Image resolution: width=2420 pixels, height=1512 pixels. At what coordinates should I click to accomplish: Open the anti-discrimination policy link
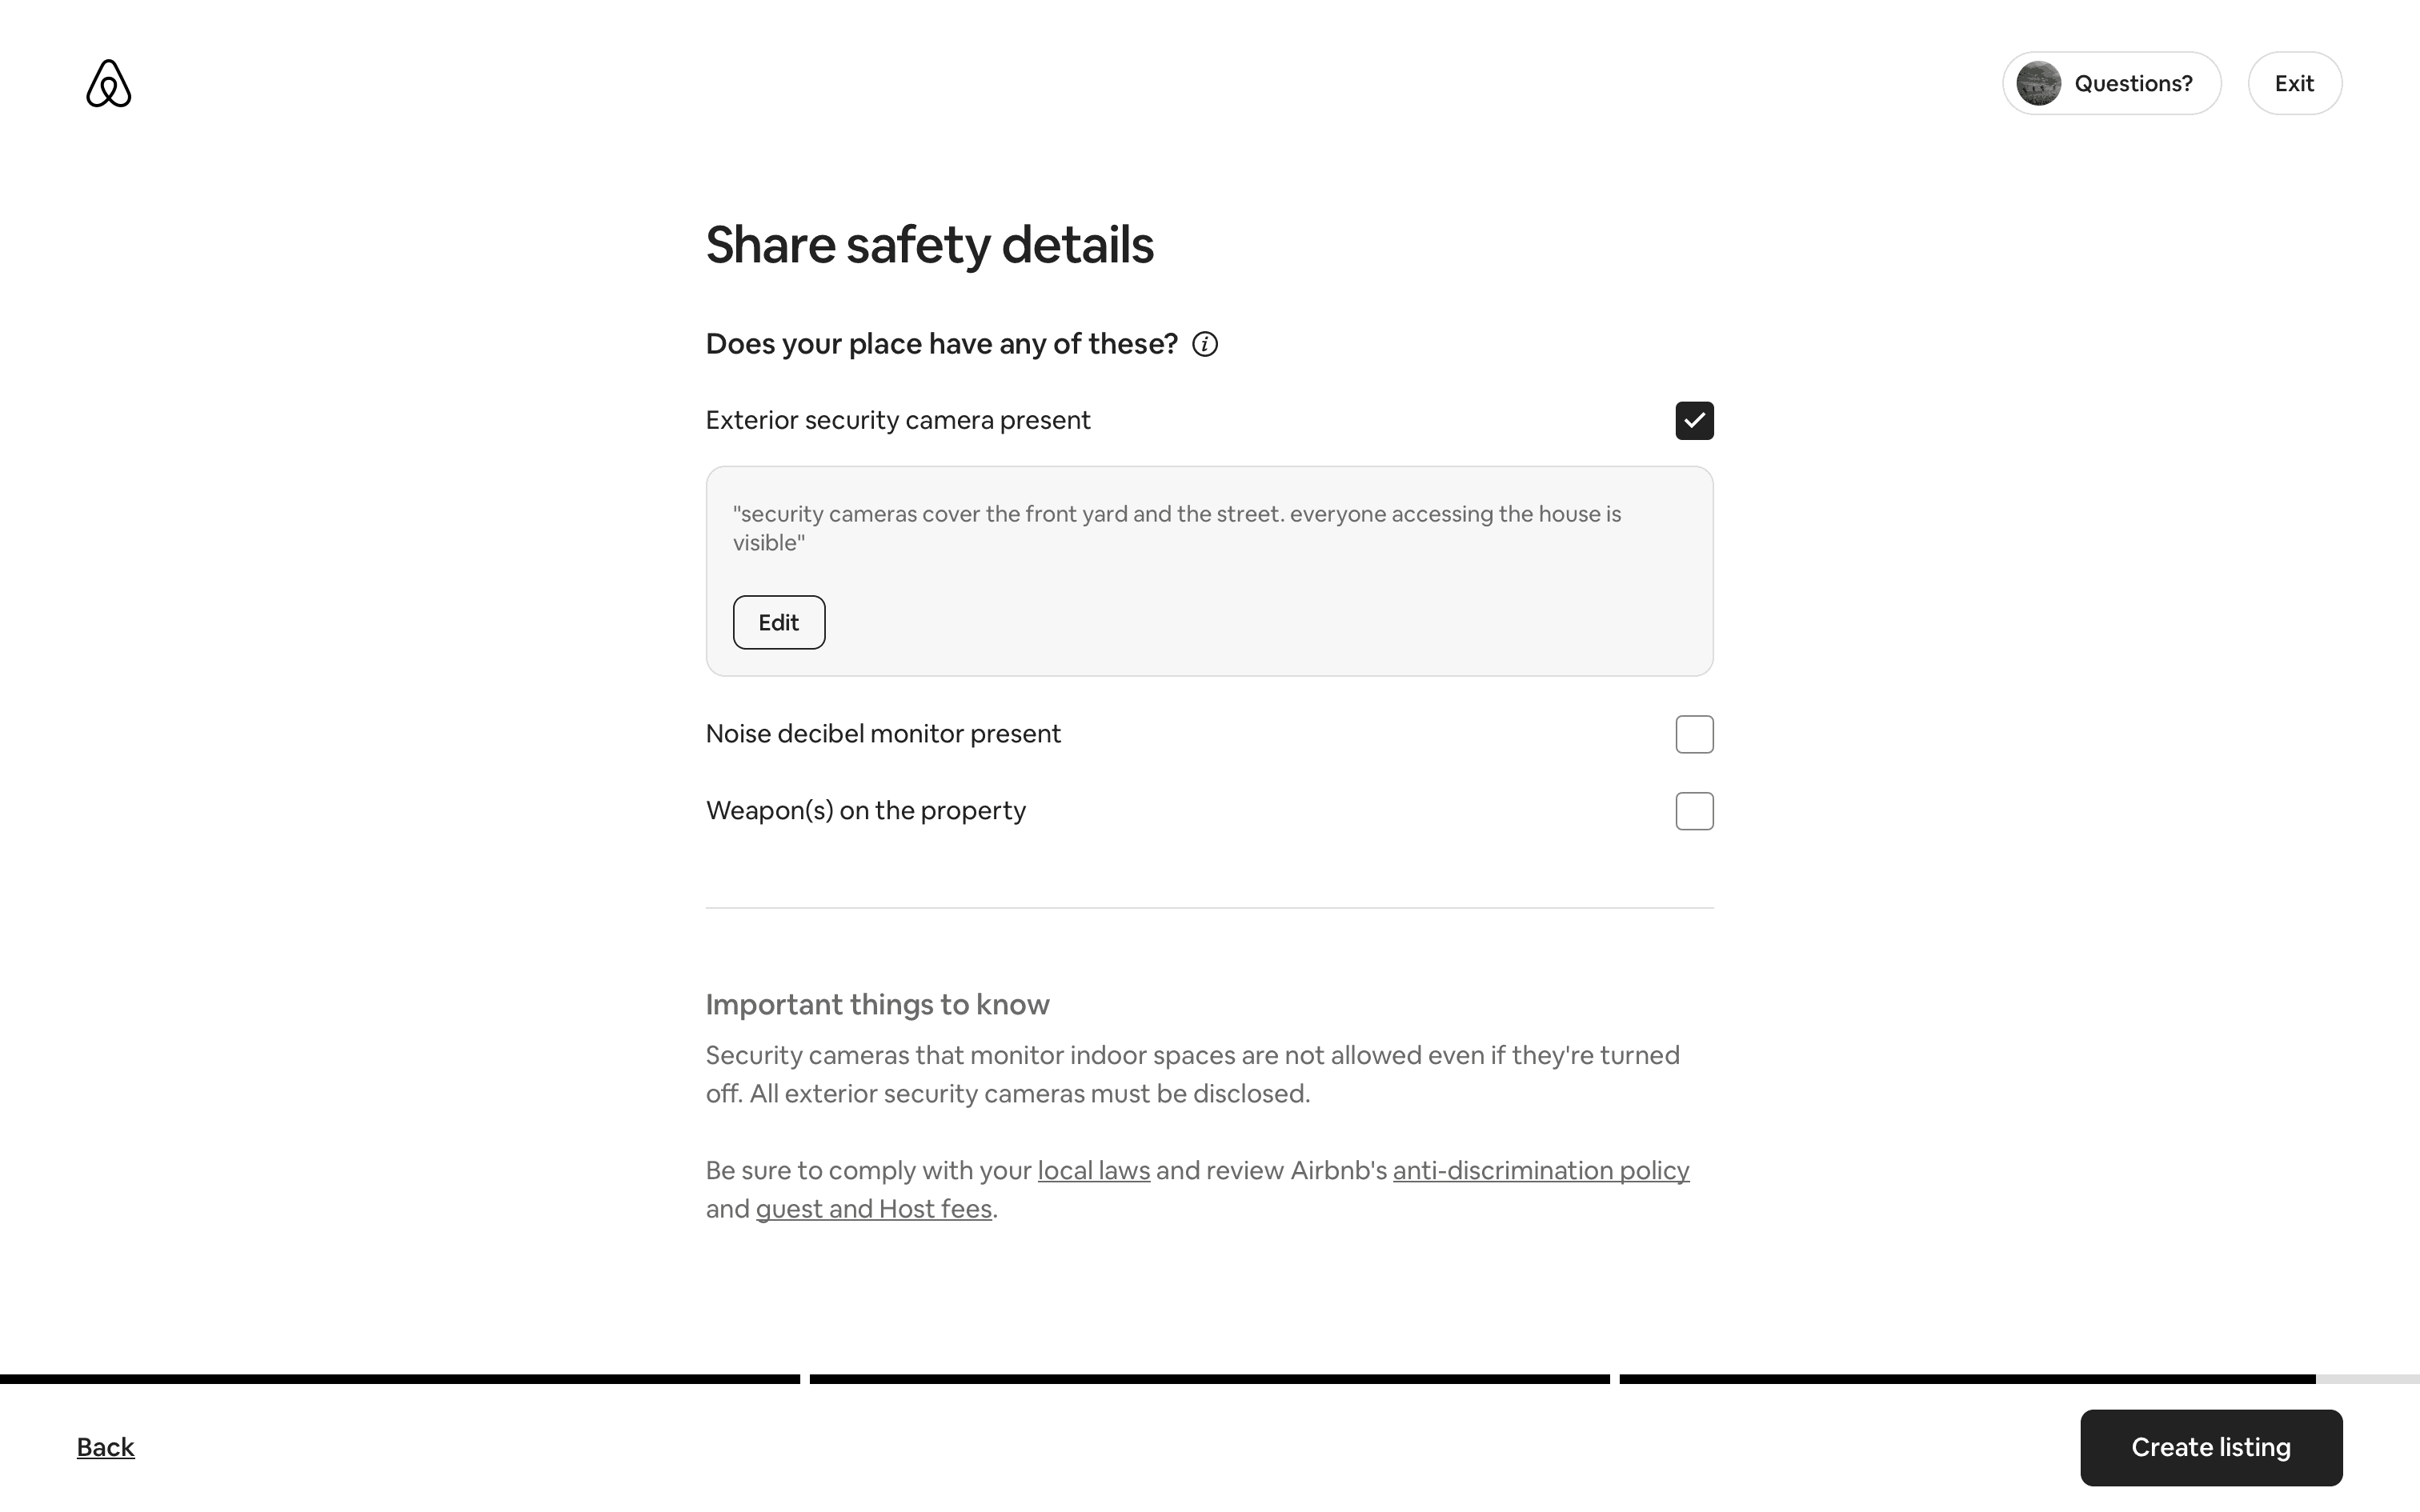[1540, 1170]
